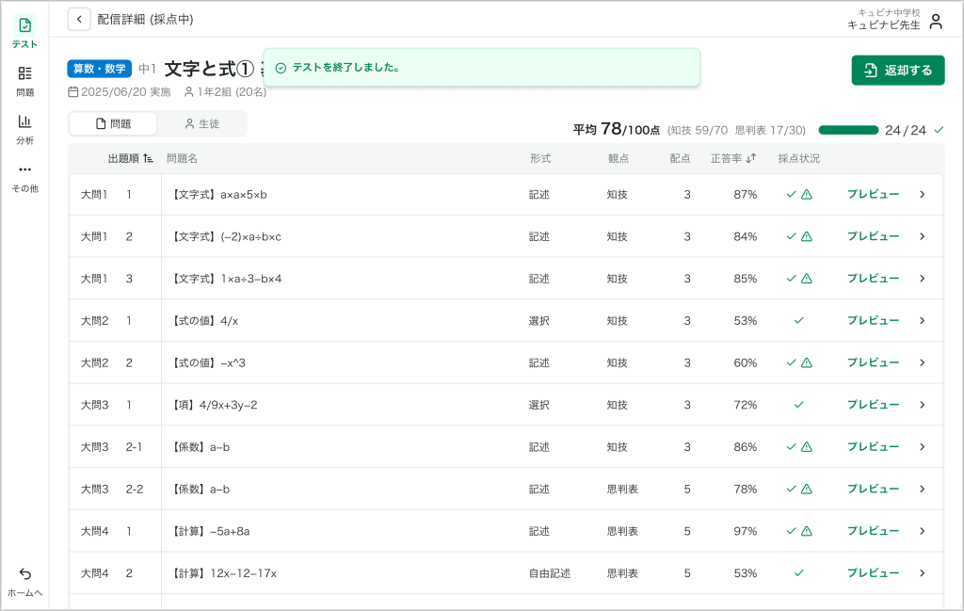Click the graded checkmark in 4/x row
The image size is (964, 611).
[798, 320]
